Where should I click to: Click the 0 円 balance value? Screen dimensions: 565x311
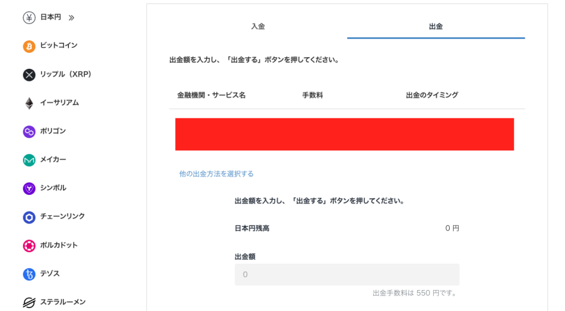pos(452,228)
